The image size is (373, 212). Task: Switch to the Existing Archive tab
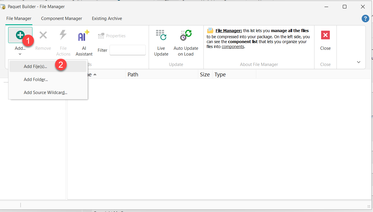pyautogui.click(x=107, y=18)
